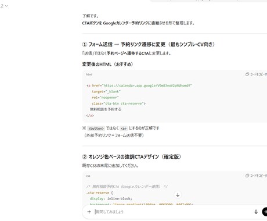Start voice mode with the black round button

coord(265,212)
